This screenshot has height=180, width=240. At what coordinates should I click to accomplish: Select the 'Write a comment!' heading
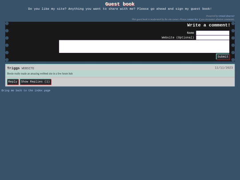[x=208, y=25]
